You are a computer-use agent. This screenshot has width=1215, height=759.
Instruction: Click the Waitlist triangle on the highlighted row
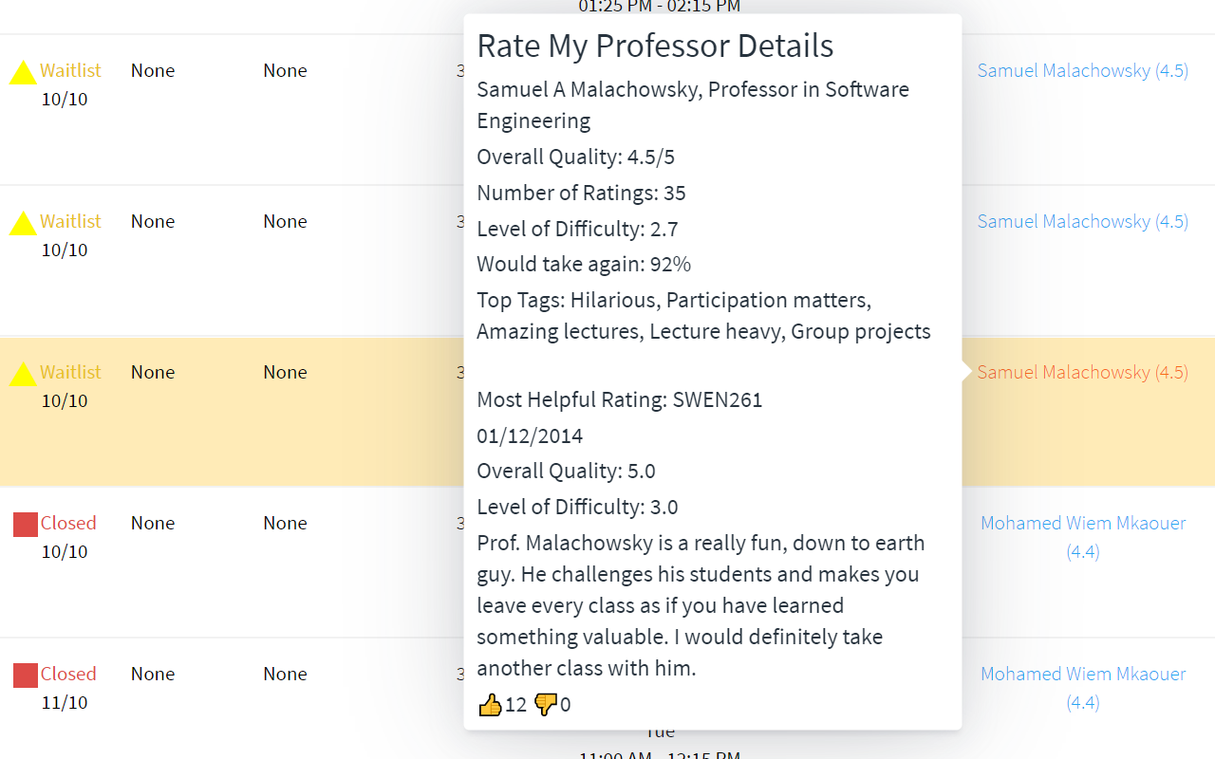(23, 373)
